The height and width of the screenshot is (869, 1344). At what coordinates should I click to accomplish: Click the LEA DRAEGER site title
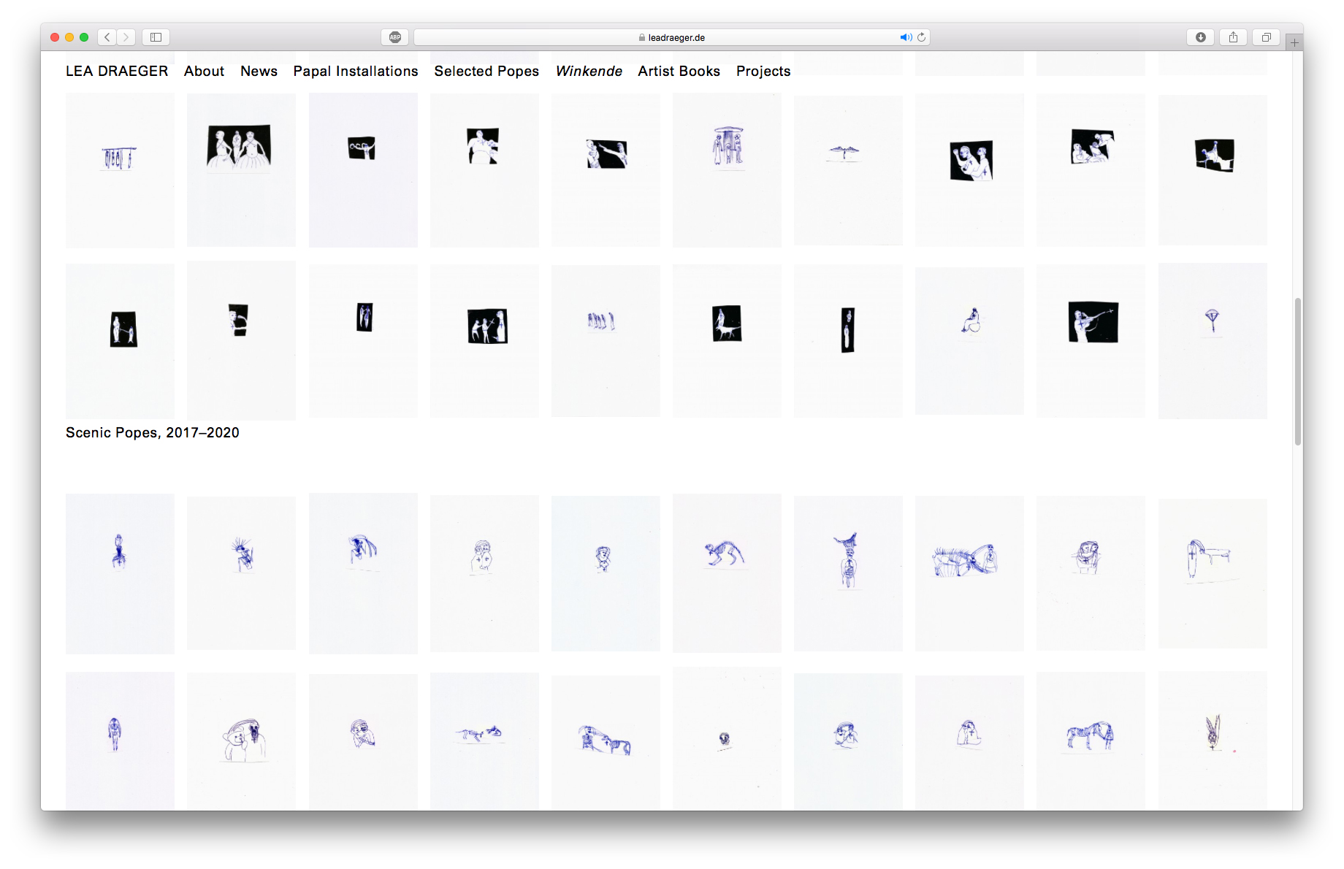click(117, 71)
